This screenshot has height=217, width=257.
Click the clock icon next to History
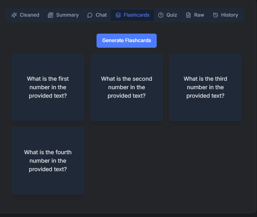[215, 15]
